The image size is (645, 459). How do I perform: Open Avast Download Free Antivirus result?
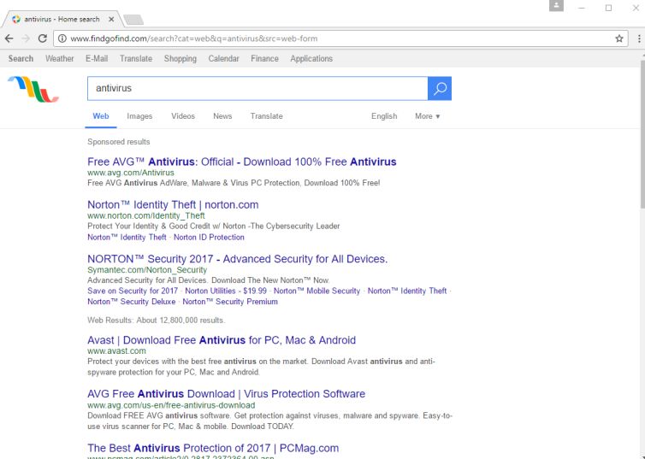click(x=222, y=340)
